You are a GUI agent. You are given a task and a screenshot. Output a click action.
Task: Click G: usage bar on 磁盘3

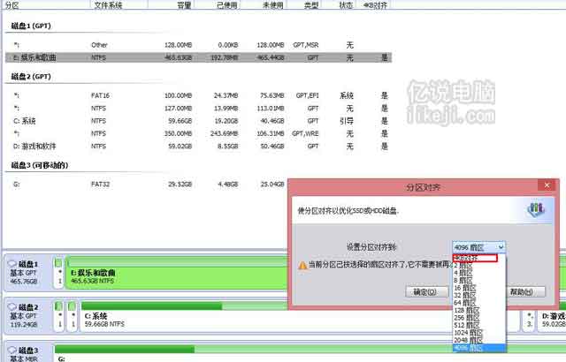(310, 349)
